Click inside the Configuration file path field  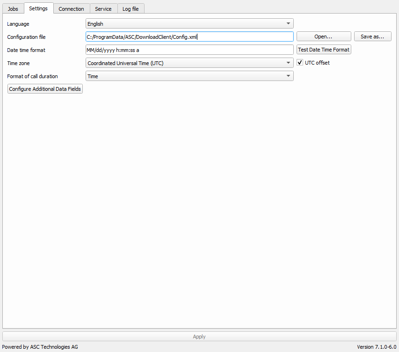tap(189, 37)
